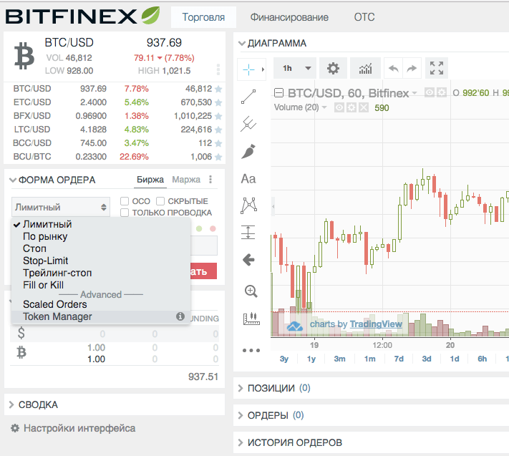The height and width of the screenshot is (456, 509).
Task: Toggle chart fullscreen mode
Action: (x=437, y=68)
